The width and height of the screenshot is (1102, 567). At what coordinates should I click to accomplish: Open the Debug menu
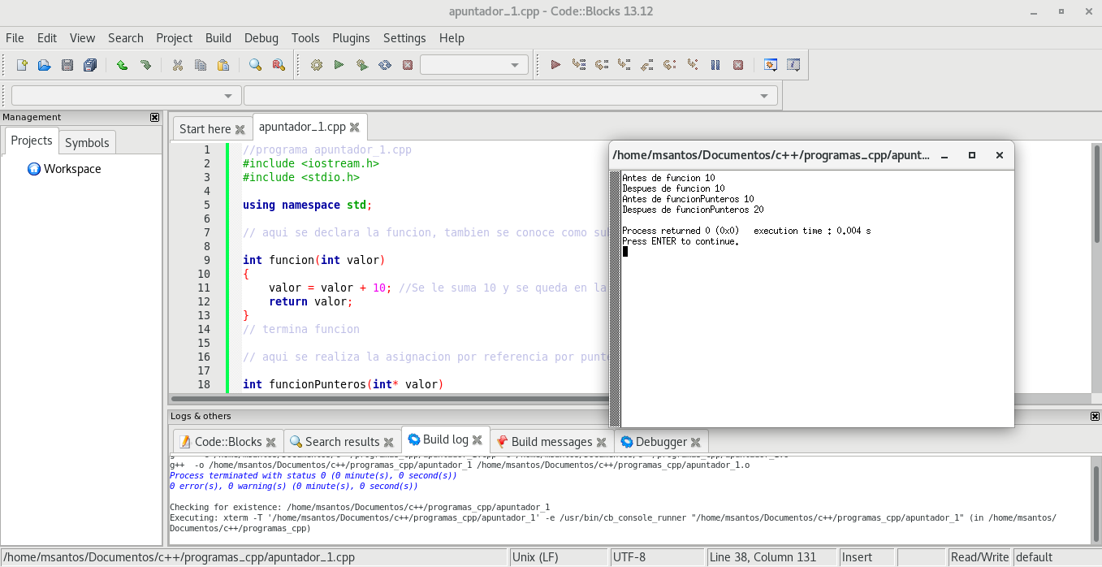click(x=261, y=38)
